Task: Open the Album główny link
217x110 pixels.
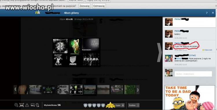Action: 71,13
